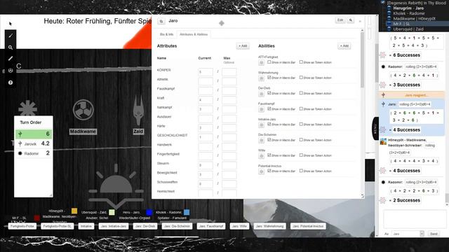Untick Show in Macro Bar for Wahrnehmung
The height and width of the screenshot is (252, 449).
(269, 78)
